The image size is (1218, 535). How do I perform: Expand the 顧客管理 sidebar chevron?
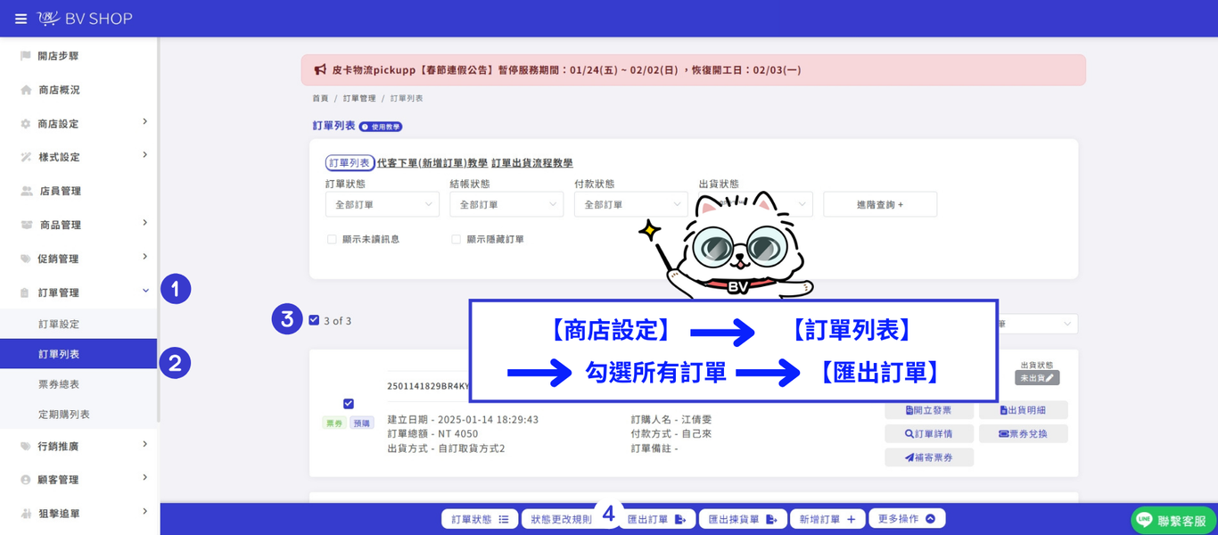point(144,478)
